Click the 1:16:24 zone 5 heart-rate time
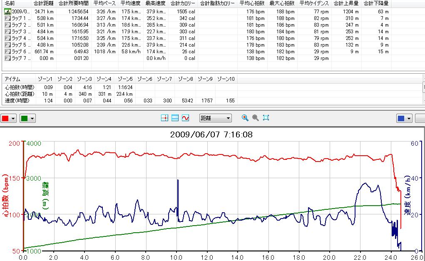 point(125,87)
